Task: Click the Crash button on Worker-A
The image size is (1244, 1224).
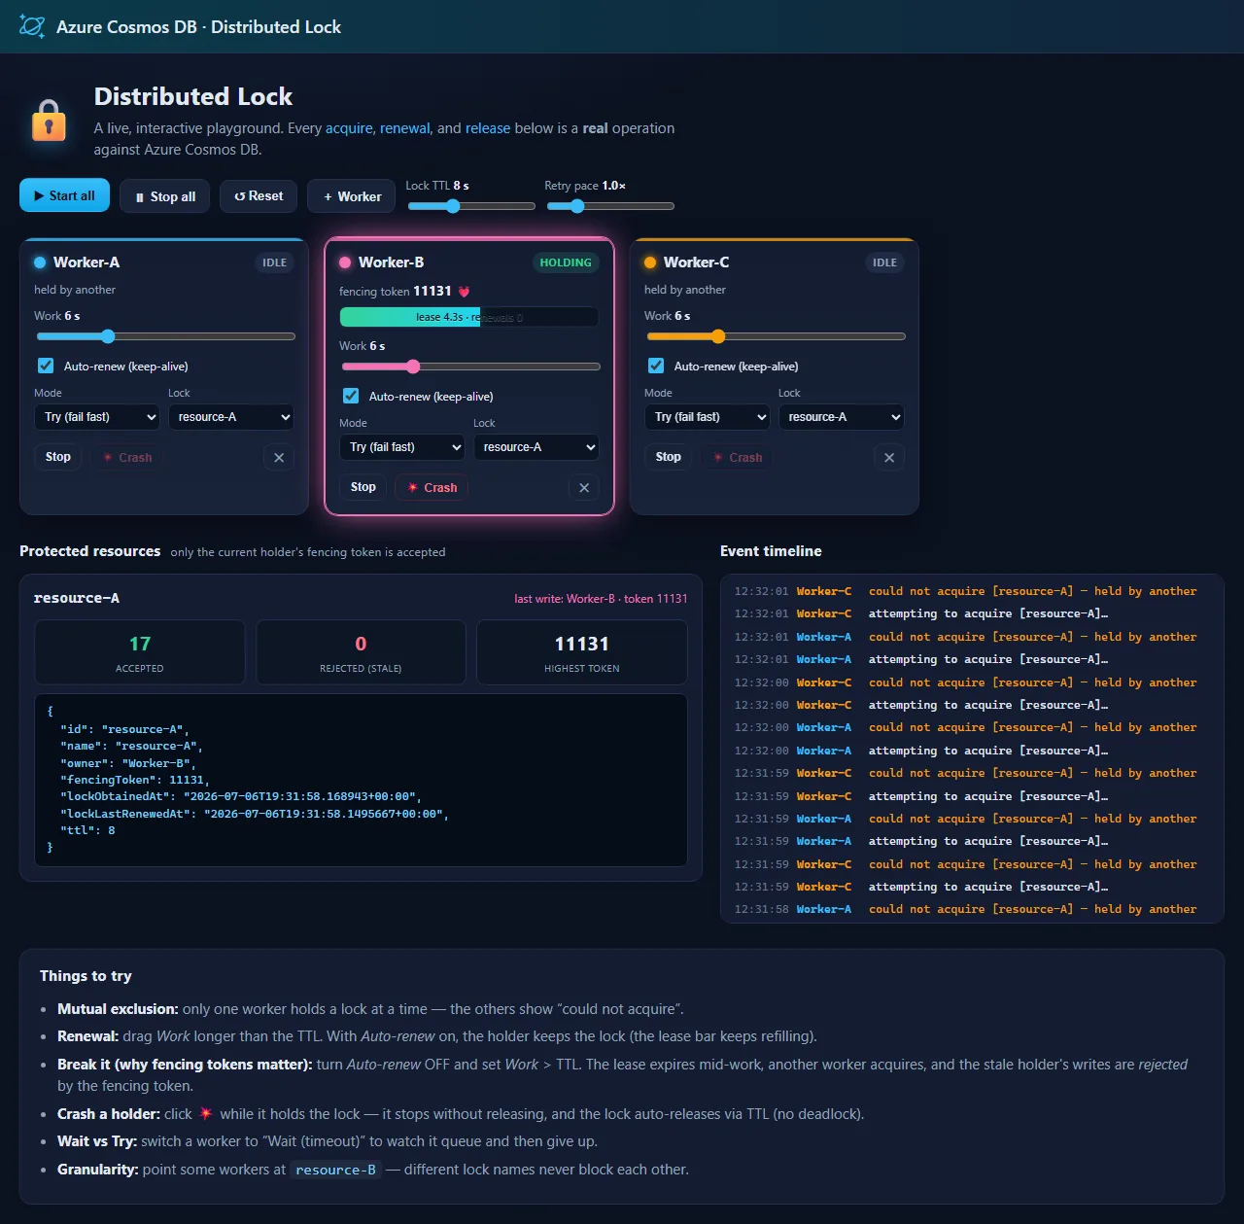Action: click(127, 457)
